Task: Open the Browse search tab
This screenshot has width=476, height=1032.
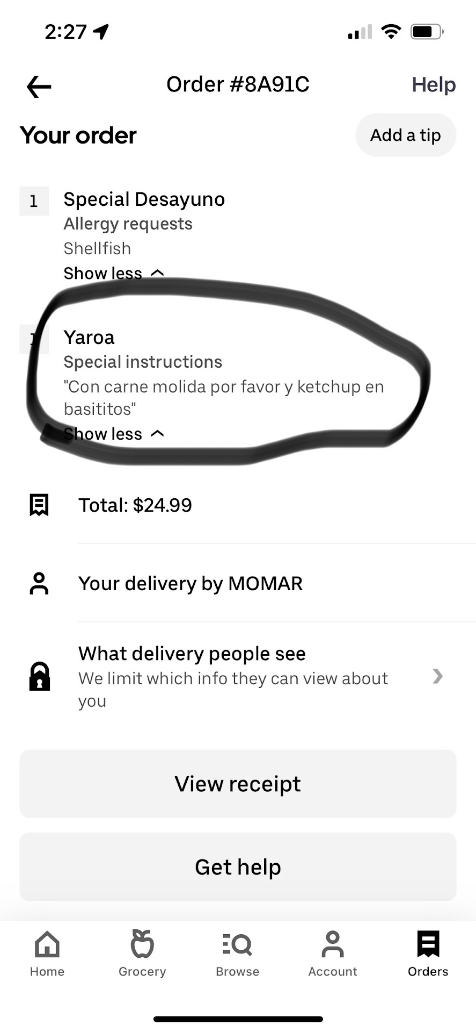Action: [237, 954]
